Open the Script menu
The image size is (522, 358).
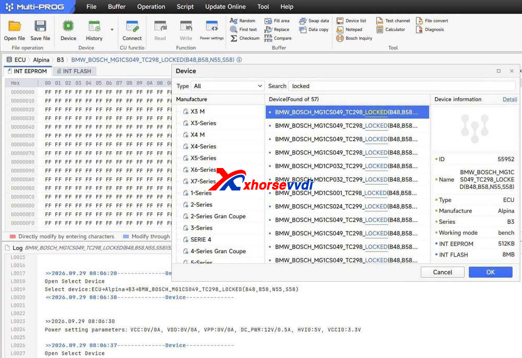[185, 7]
